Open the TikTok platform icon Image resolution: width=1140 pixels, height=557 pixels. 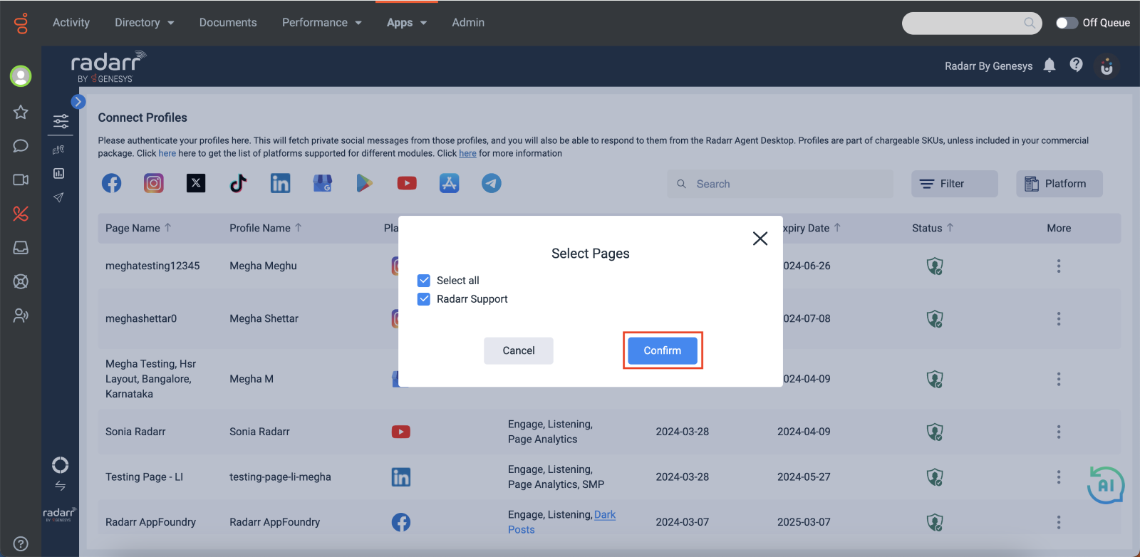pyautogui.click(x=238, y=184)
